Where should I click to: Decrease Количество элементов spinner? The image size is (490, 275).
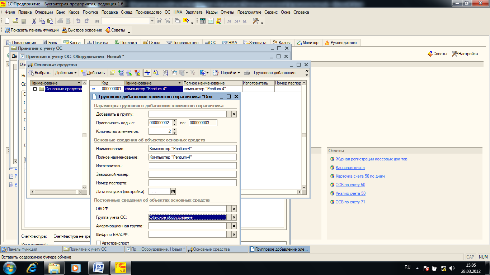click(x=174, y=133)
